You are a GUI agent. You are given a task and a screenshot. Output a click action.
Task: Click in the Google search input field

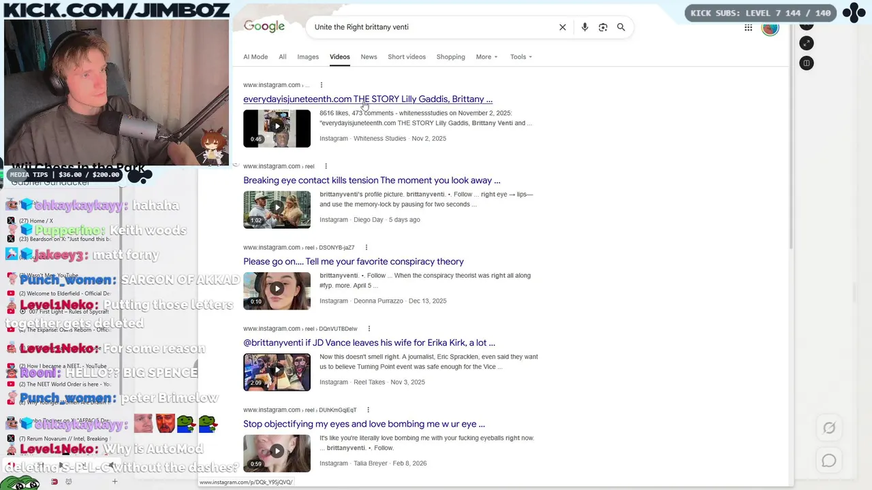click(433, 27)
